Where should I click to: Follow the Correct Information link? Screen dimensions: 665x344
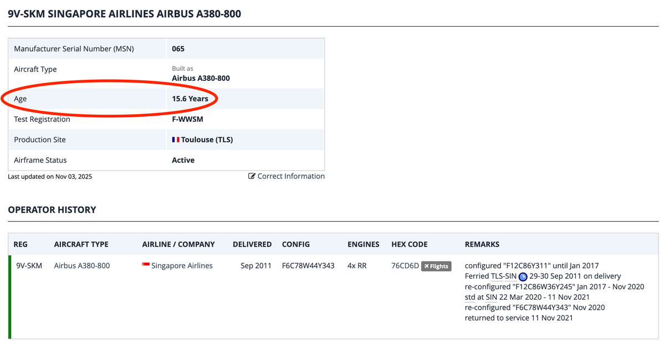tap(290, 176)
